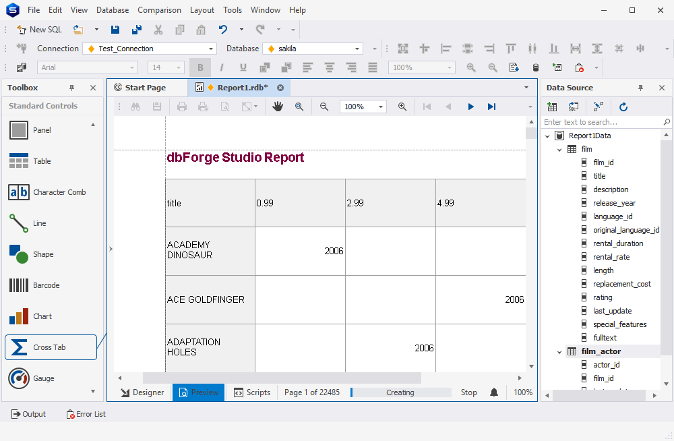
Task: Click the preview horizontal scrollbar
Action: tap(282, 378)
